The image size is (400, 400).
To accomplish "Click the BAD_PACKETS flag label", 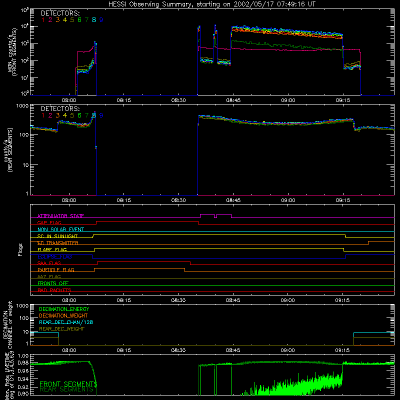I will point(54,290).
